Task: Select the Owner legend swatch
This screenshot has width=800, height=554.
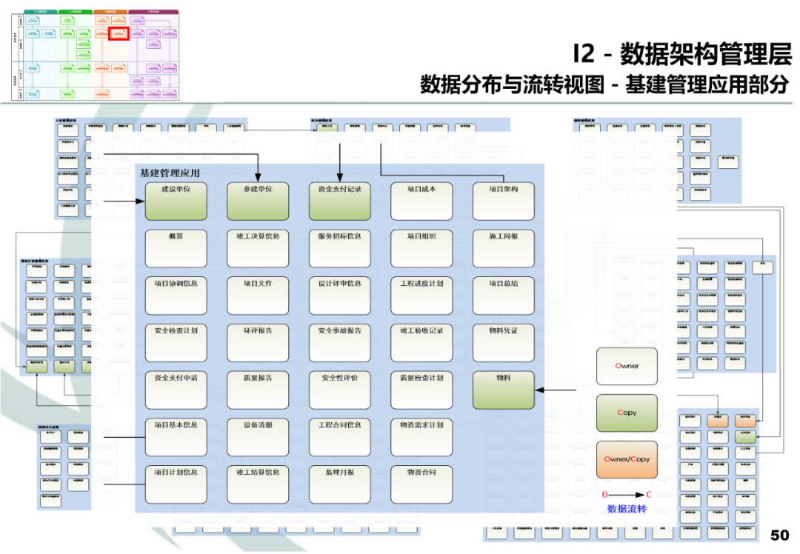Action: coord(627,367)
